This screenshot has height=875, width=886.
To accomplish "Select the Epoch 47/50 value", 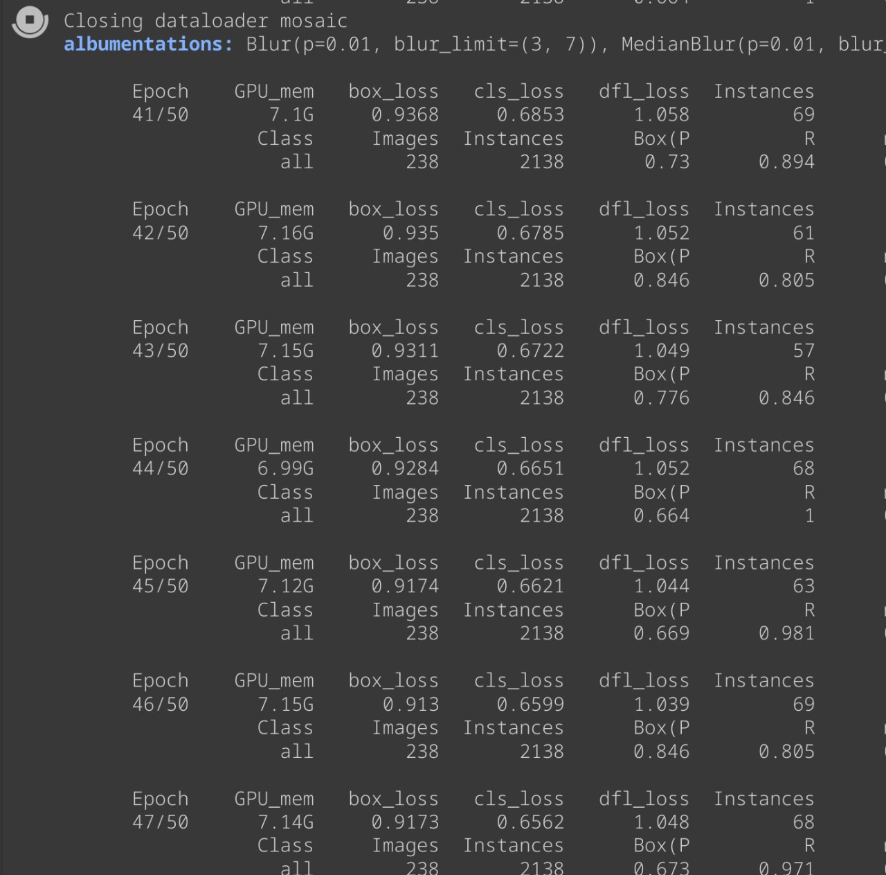I will tap(161, 822).
